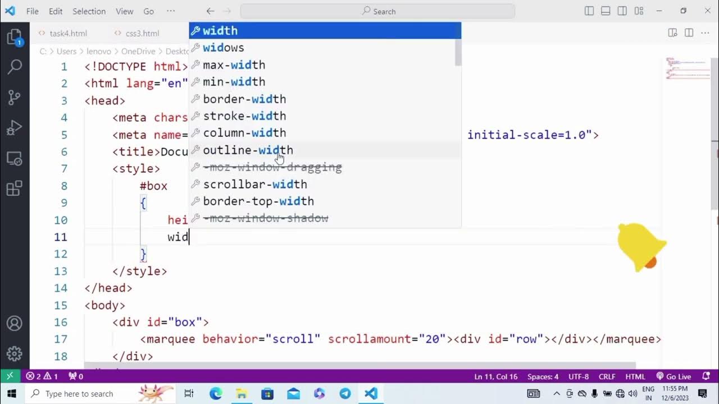Image resolution: width=719 pixels, height=404 pixels.
Task: Open the Go menu
Action: (148, 11)
